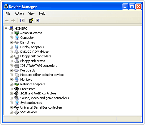Screen dimensions: 145x125
Task: Expand the Display adapters node
Action: pyautogui.click(x=11, y=47)
